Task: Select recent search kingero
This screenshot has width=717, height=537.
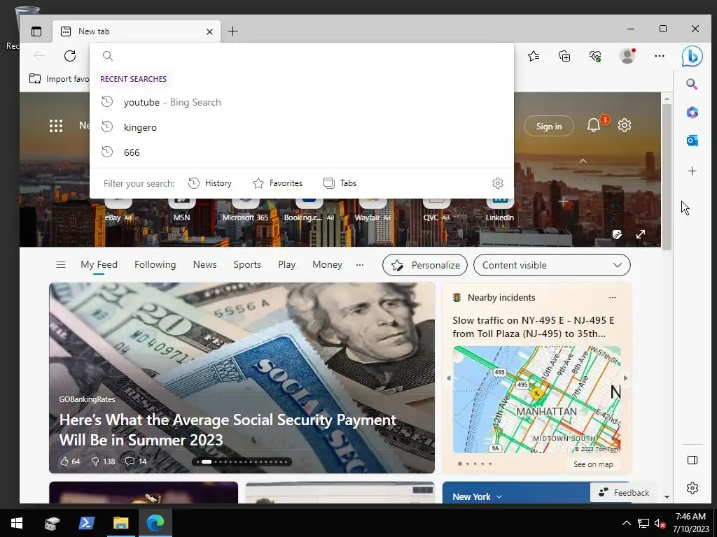Action: click(x=302, y=127)
